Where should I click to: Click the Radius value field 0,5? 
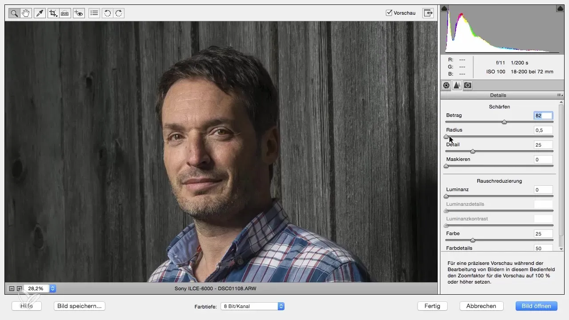point(543,130)
